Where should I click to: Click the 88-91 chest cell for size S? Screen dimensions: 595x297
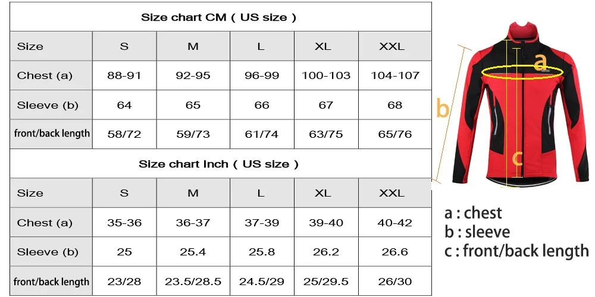(124, 75)
